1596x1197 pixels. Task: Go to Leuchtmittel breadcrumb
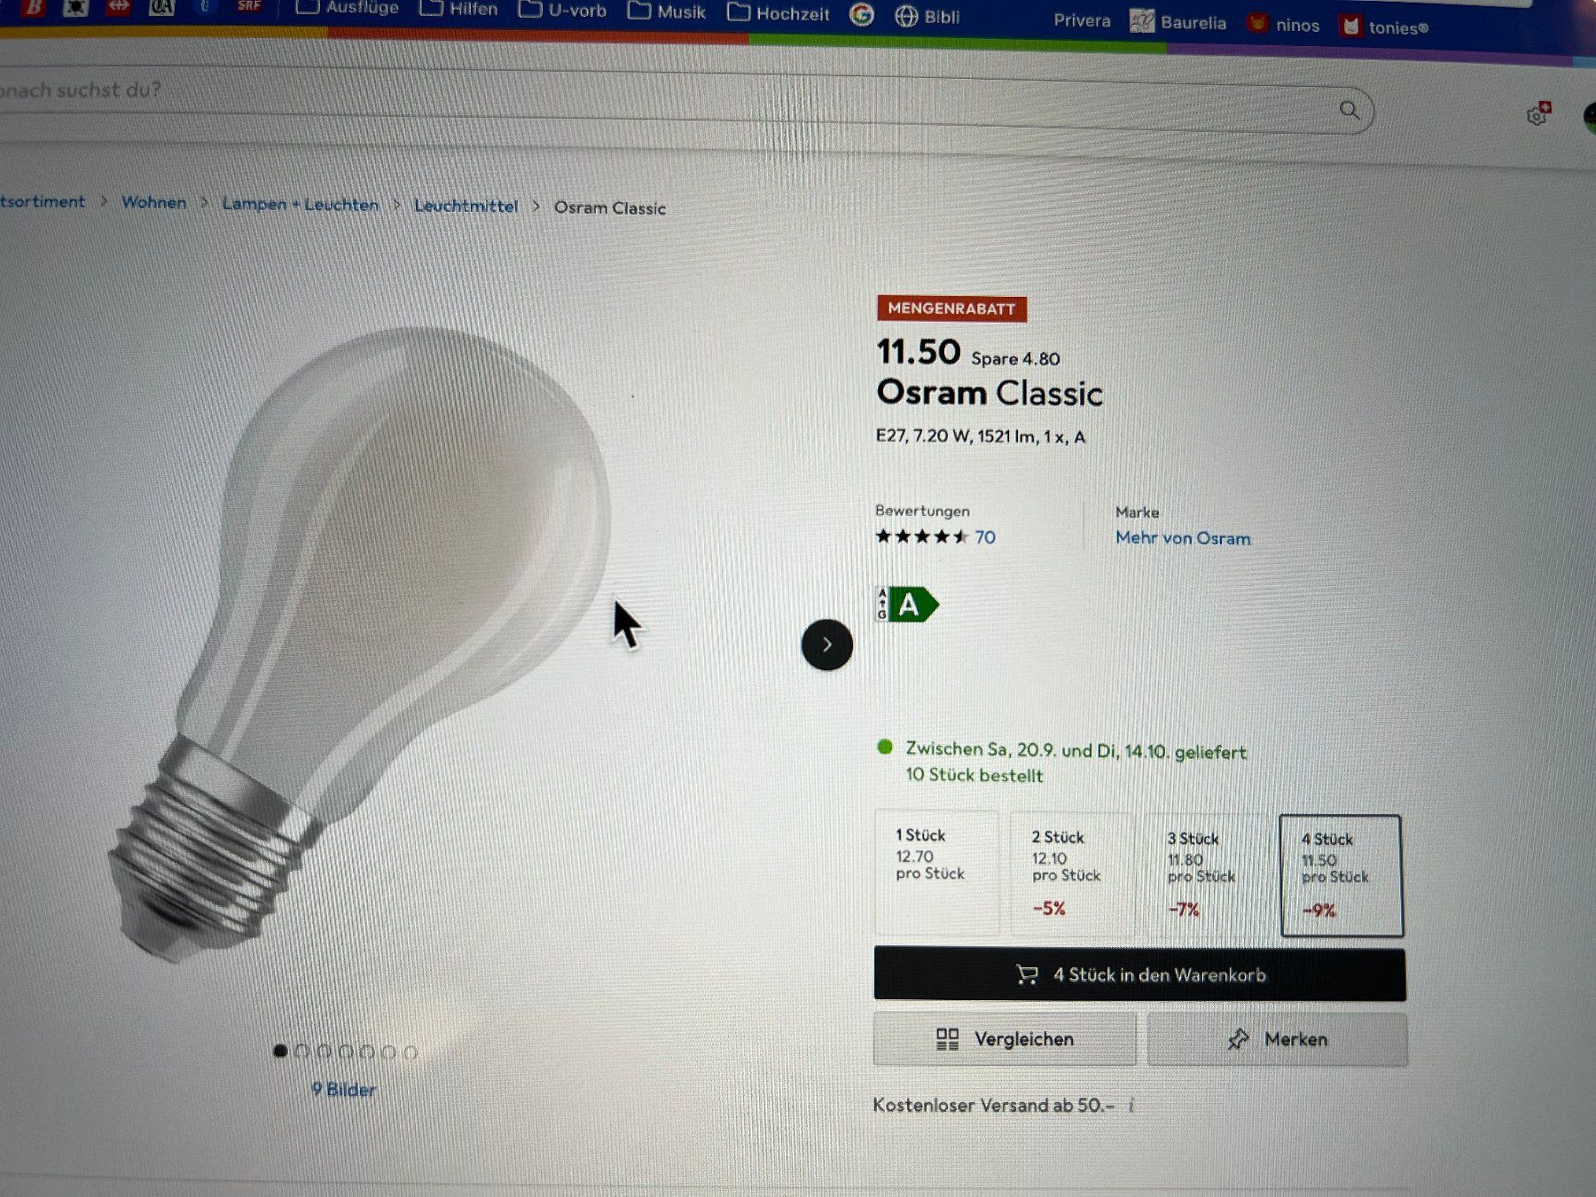(465, 206)
